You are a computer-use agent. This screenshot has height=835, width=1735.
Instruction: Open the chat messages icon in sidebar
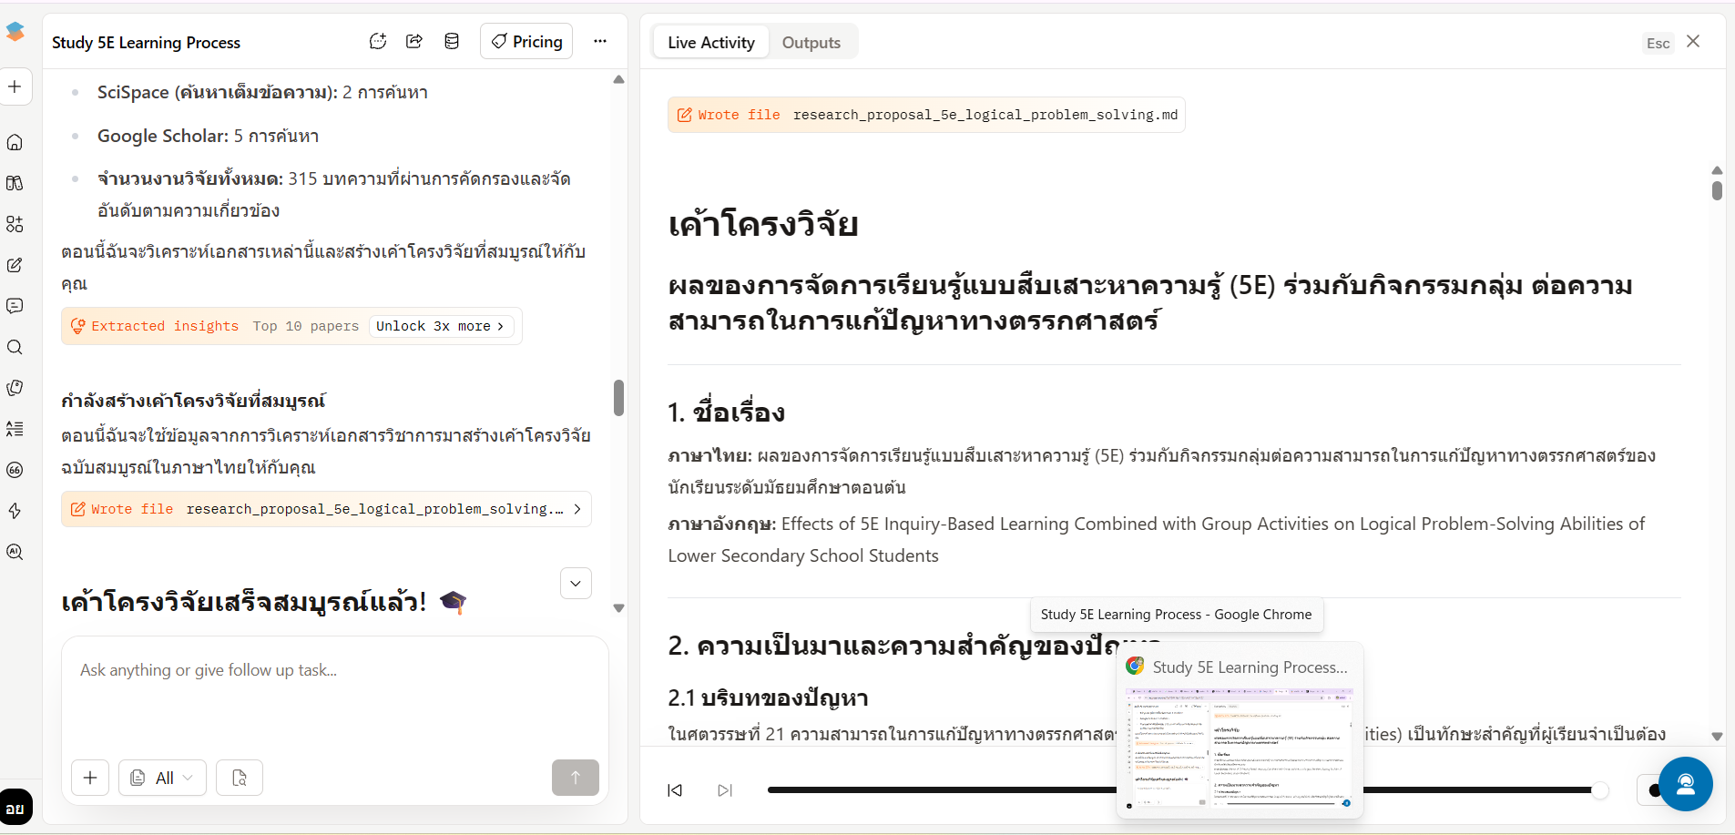point(15,306)
